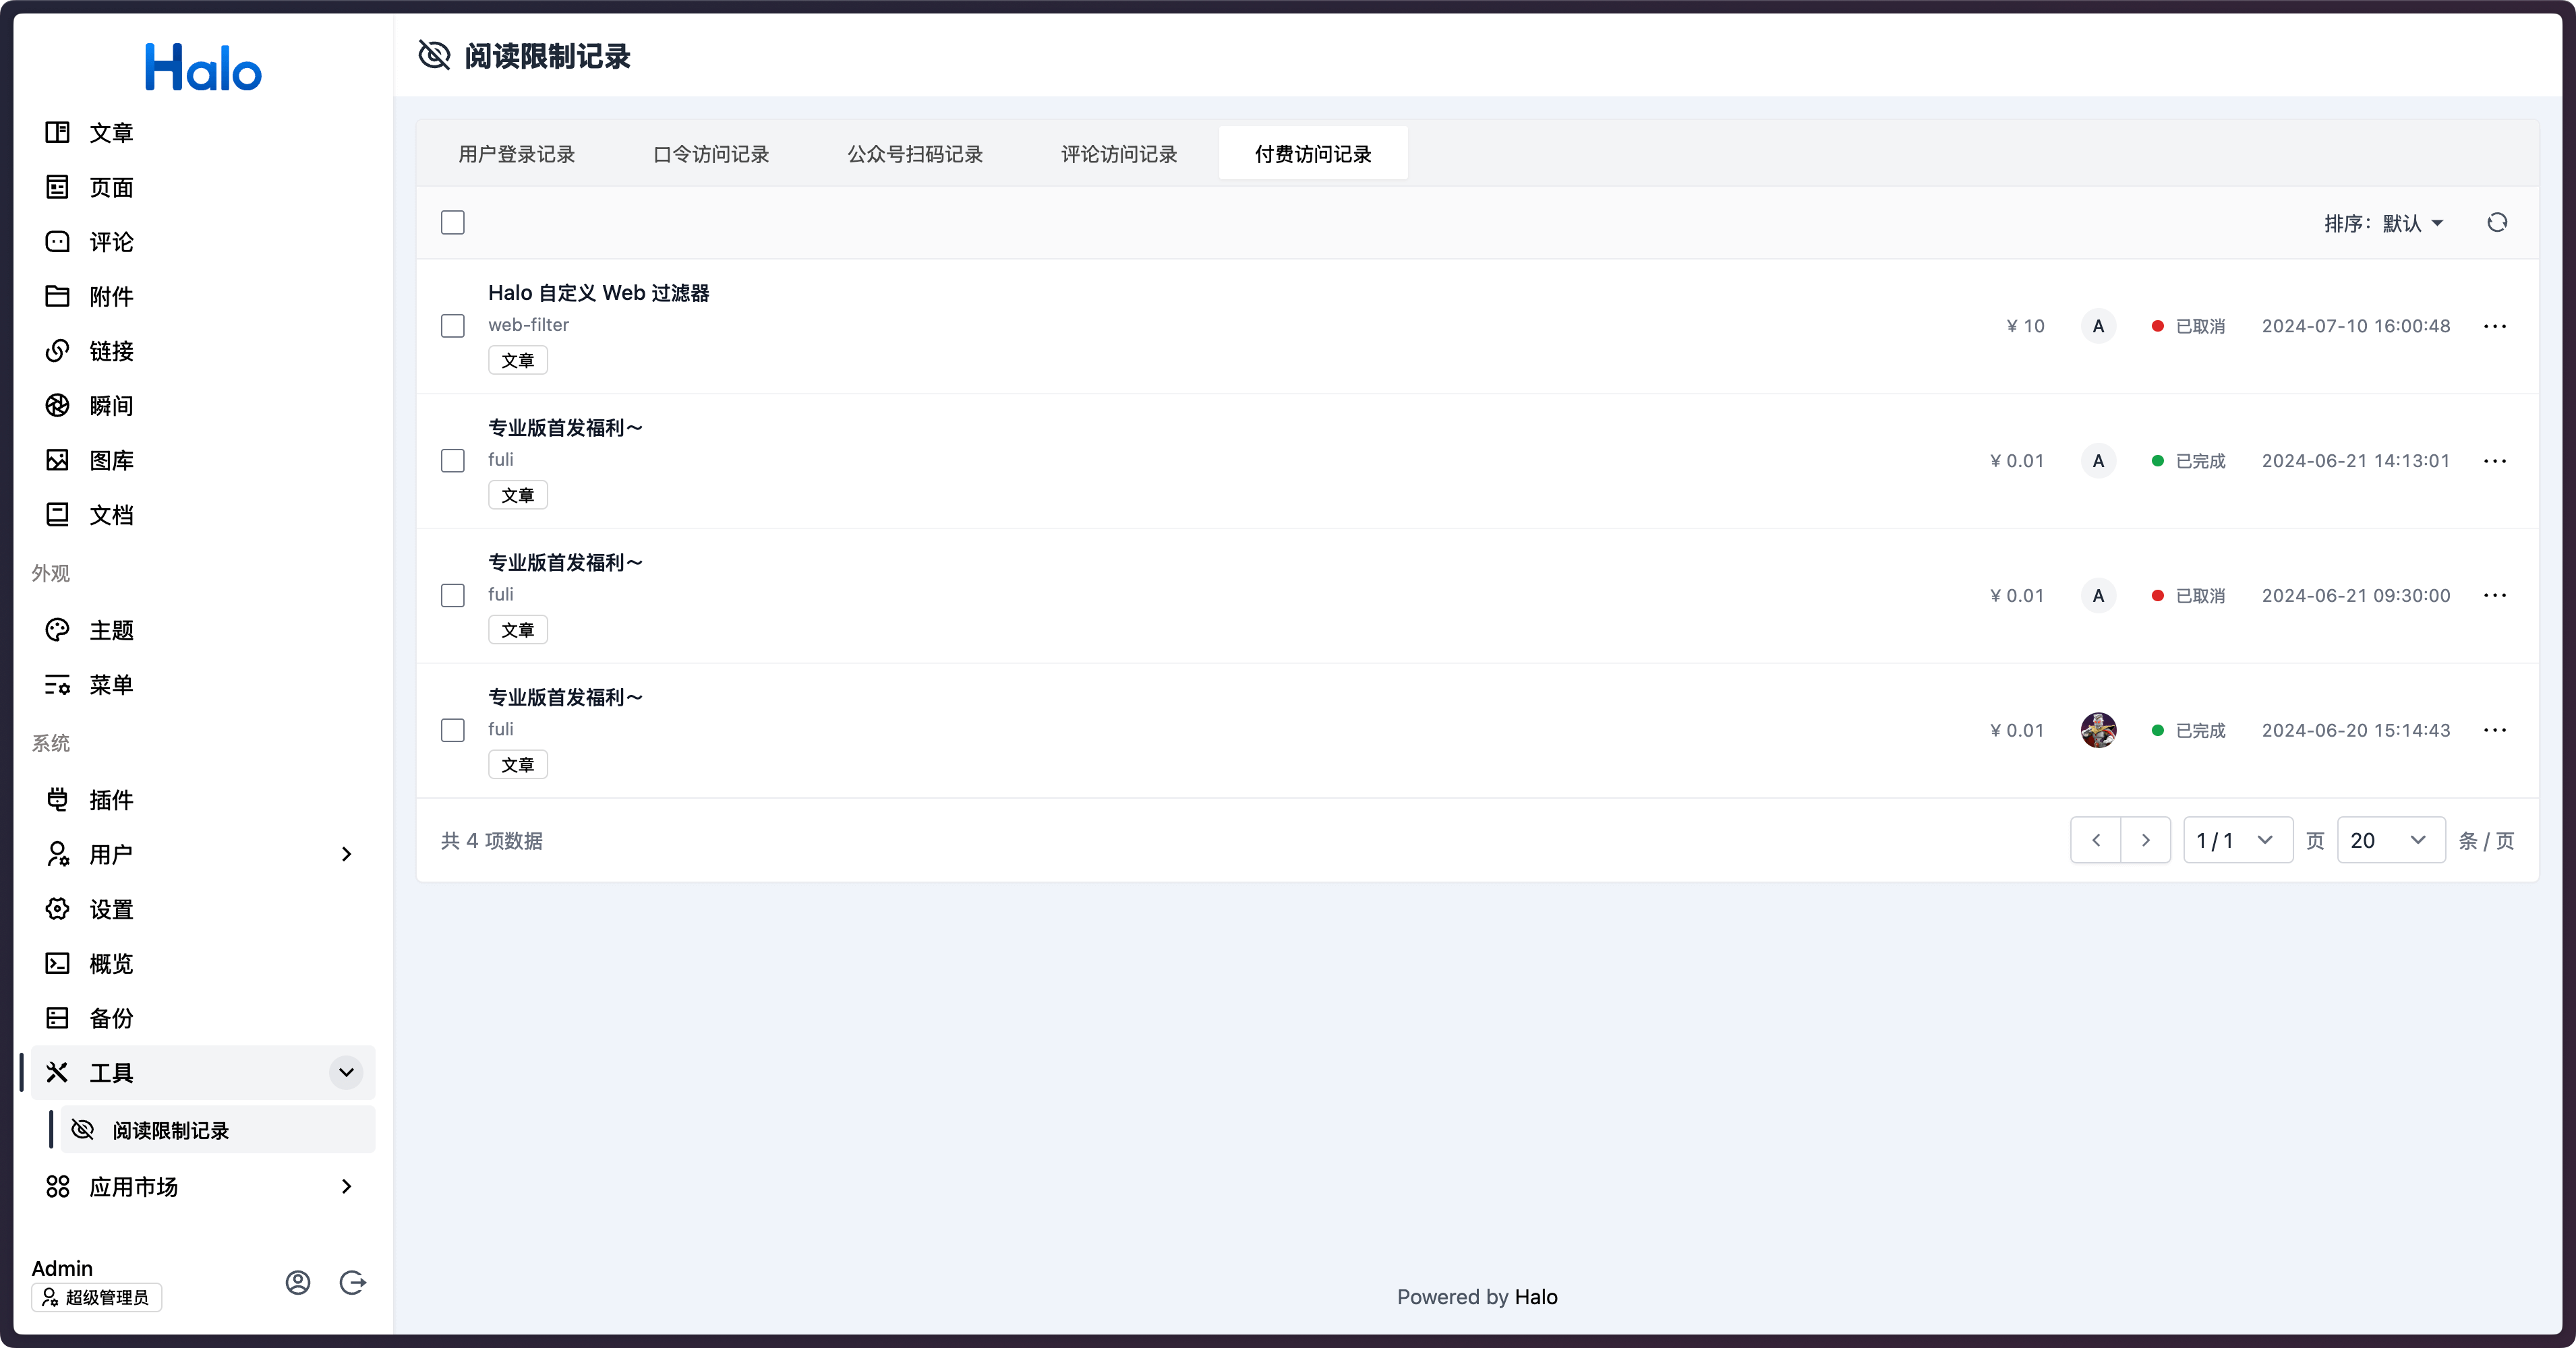Viewport: 2576px width, 1348px height.
Task: Open the 图库 gallery icon in sidebar
Action: click(x=57, y=460)
